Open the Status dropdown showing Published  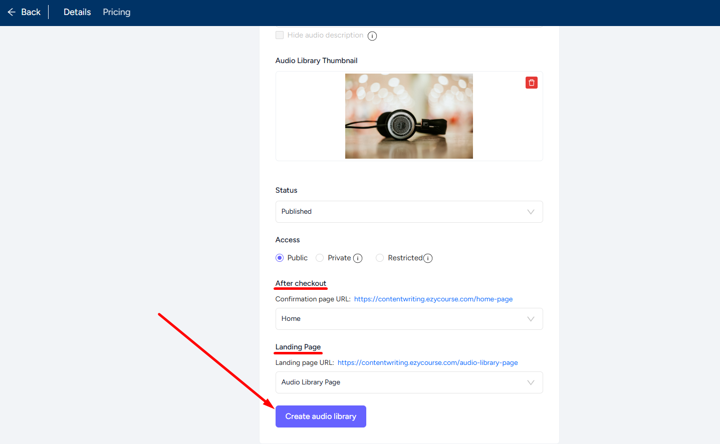coord(409,212)
